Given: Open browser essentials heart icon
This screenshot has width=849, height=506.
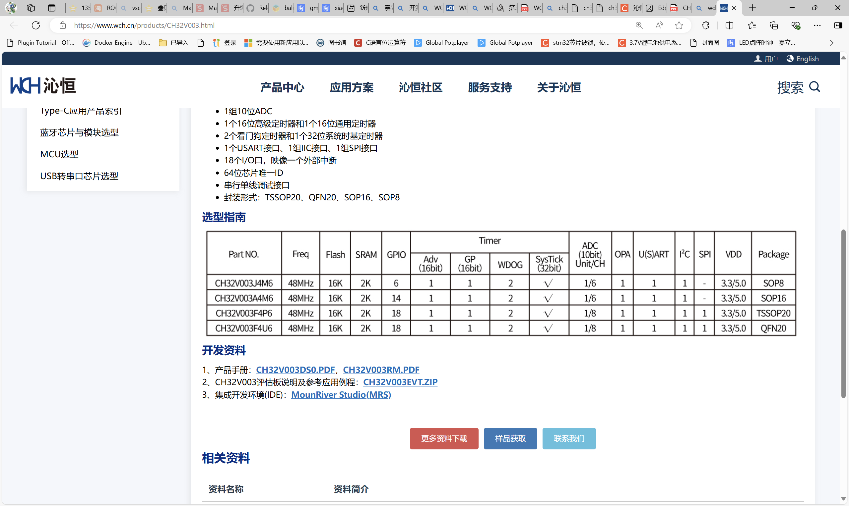Looking at the screenshot, I should pos(796,25).
